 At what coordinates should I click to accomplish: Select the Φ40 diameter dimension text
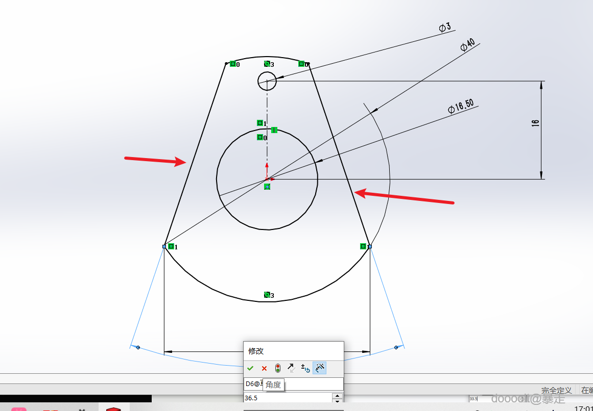coord(468,45)
